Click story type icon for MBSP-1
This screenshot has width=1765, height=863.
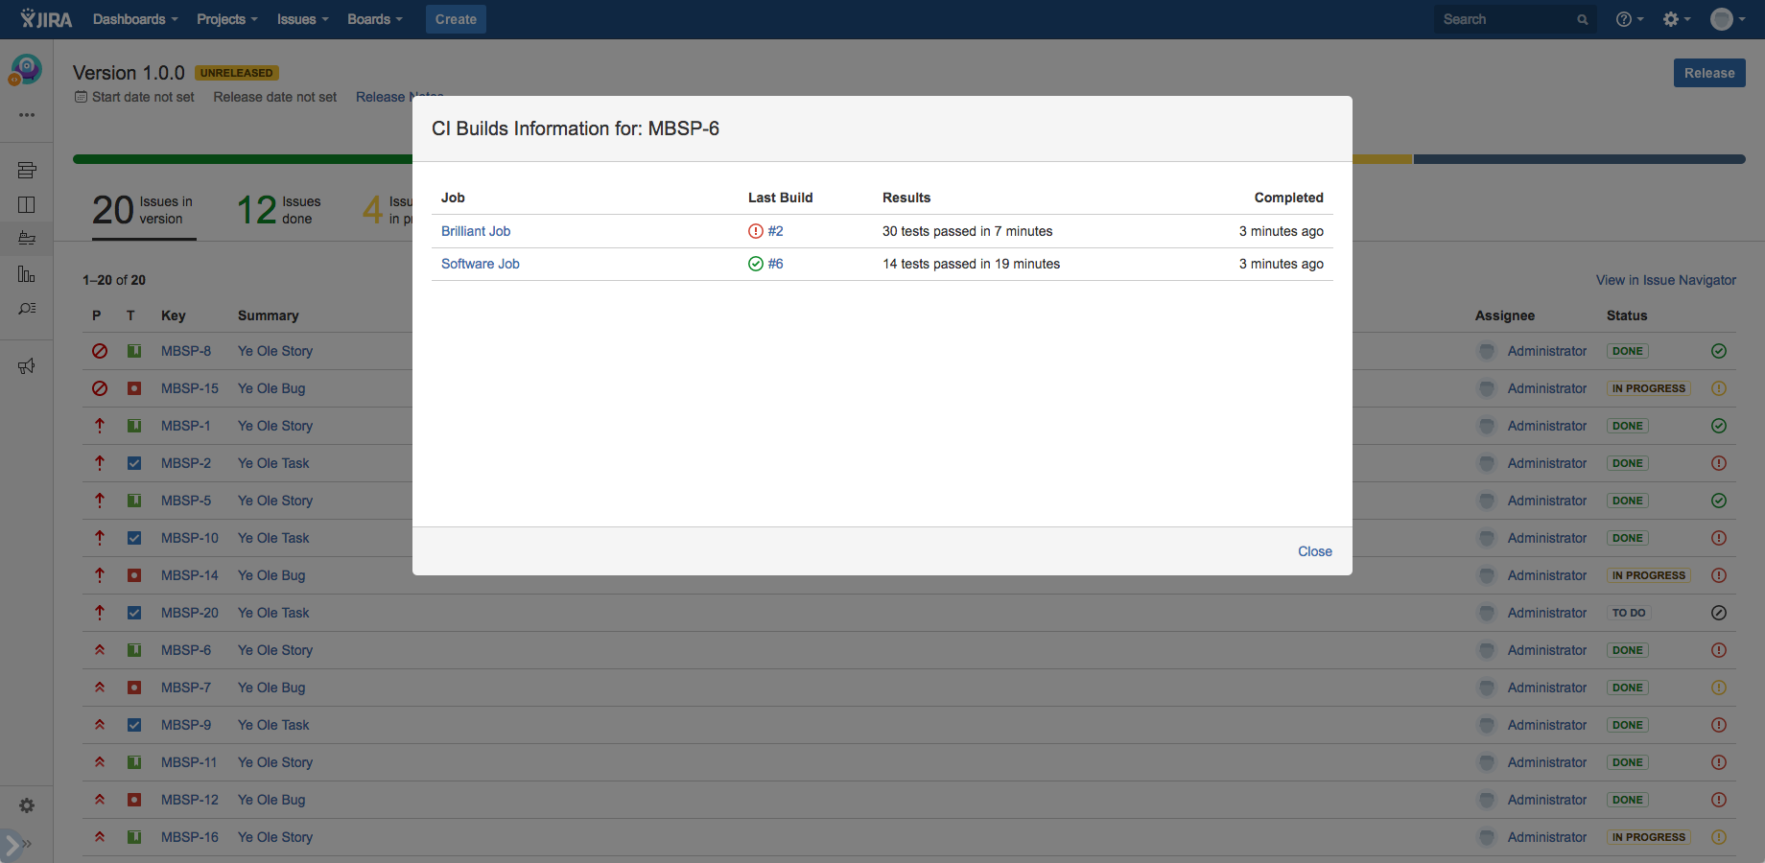[x=134, y=426]
